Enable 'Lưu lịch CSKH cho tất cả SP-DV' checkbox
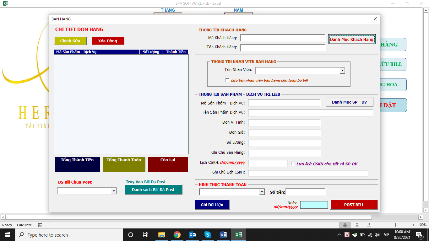The width and height of the screenshot is (429, 241). [x=293, y=164]
